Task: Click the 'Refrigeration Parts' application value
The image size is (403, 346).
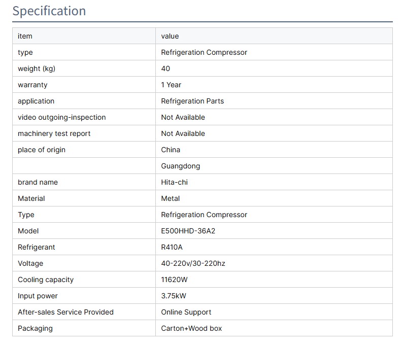Action: (192, 101)
